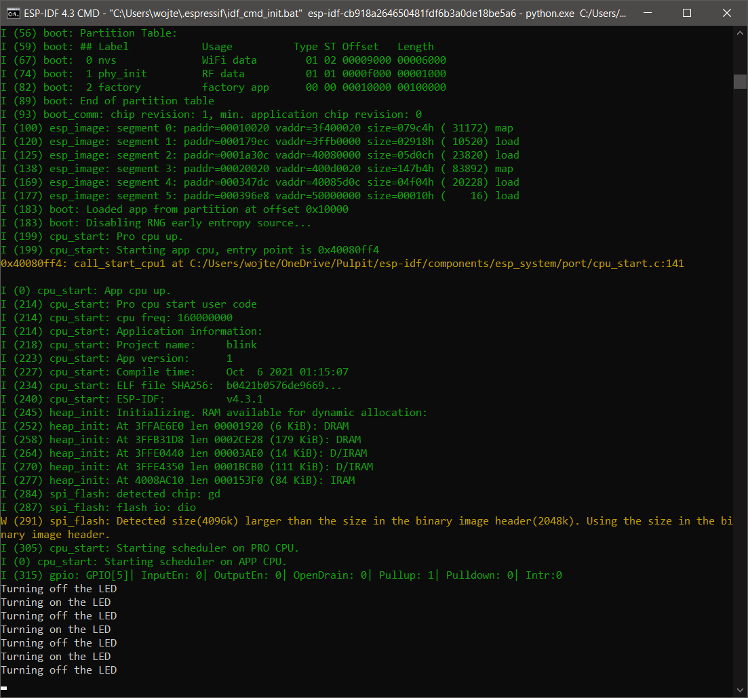Click the yellow 'call_start_cpu1' path line
This screenshot has width=748, height=698.
tap(342, 264)
